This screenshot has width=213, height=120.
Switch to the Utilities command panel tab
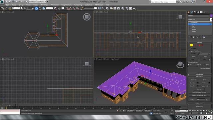pos(205,12)
